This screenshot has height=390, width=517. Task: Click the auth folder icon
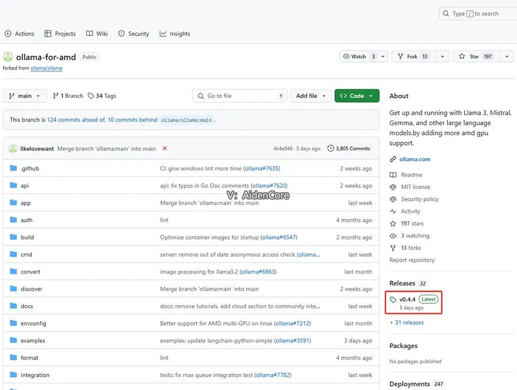point(13,220)
